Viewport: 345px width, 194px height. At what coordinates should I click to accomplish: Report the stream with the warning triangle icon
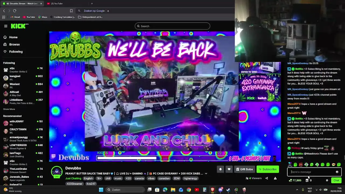(275, 178)
